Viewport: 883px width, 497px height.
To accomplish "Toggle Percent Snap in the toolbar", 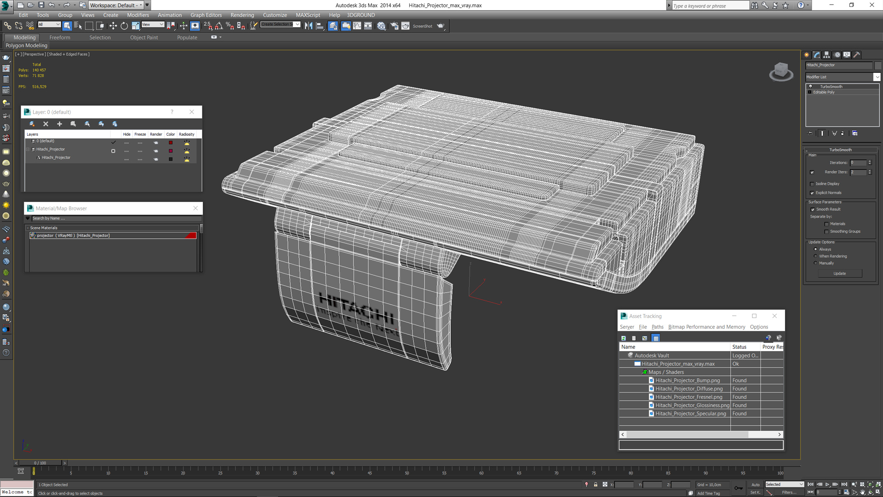I will [x=230, y=26].
